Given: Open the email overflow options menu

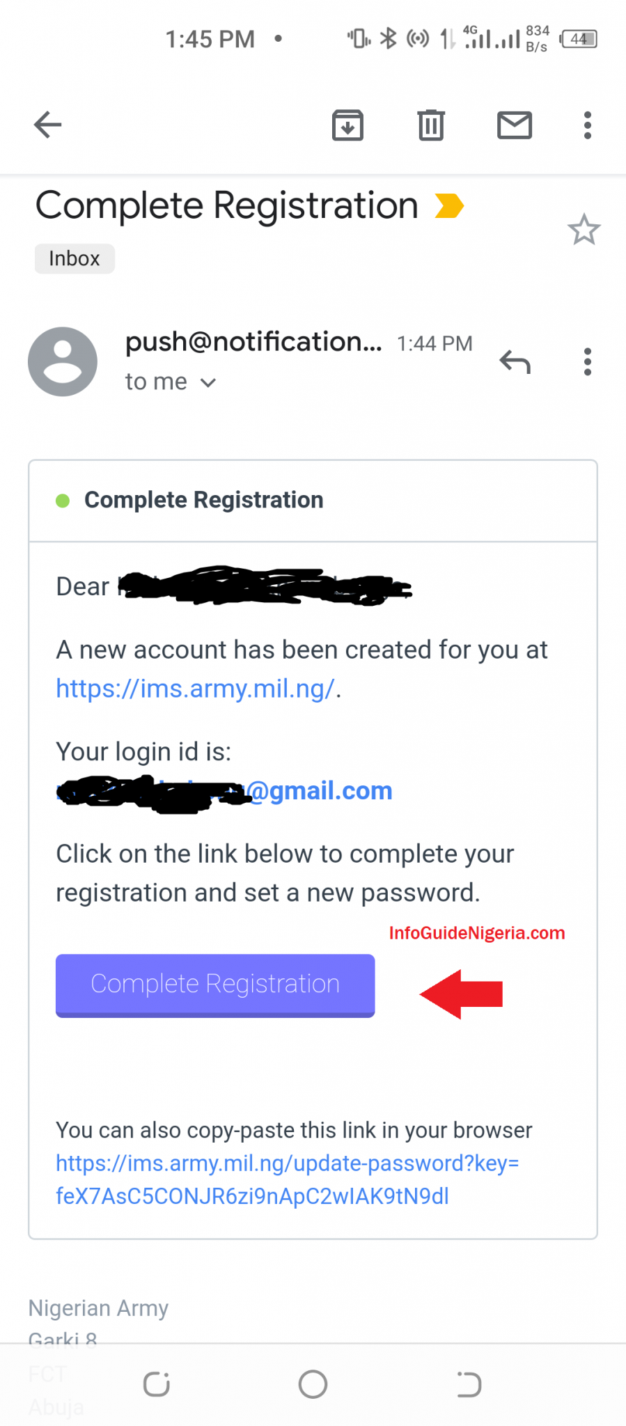Looking at the screenshot, I should (587, 125).
